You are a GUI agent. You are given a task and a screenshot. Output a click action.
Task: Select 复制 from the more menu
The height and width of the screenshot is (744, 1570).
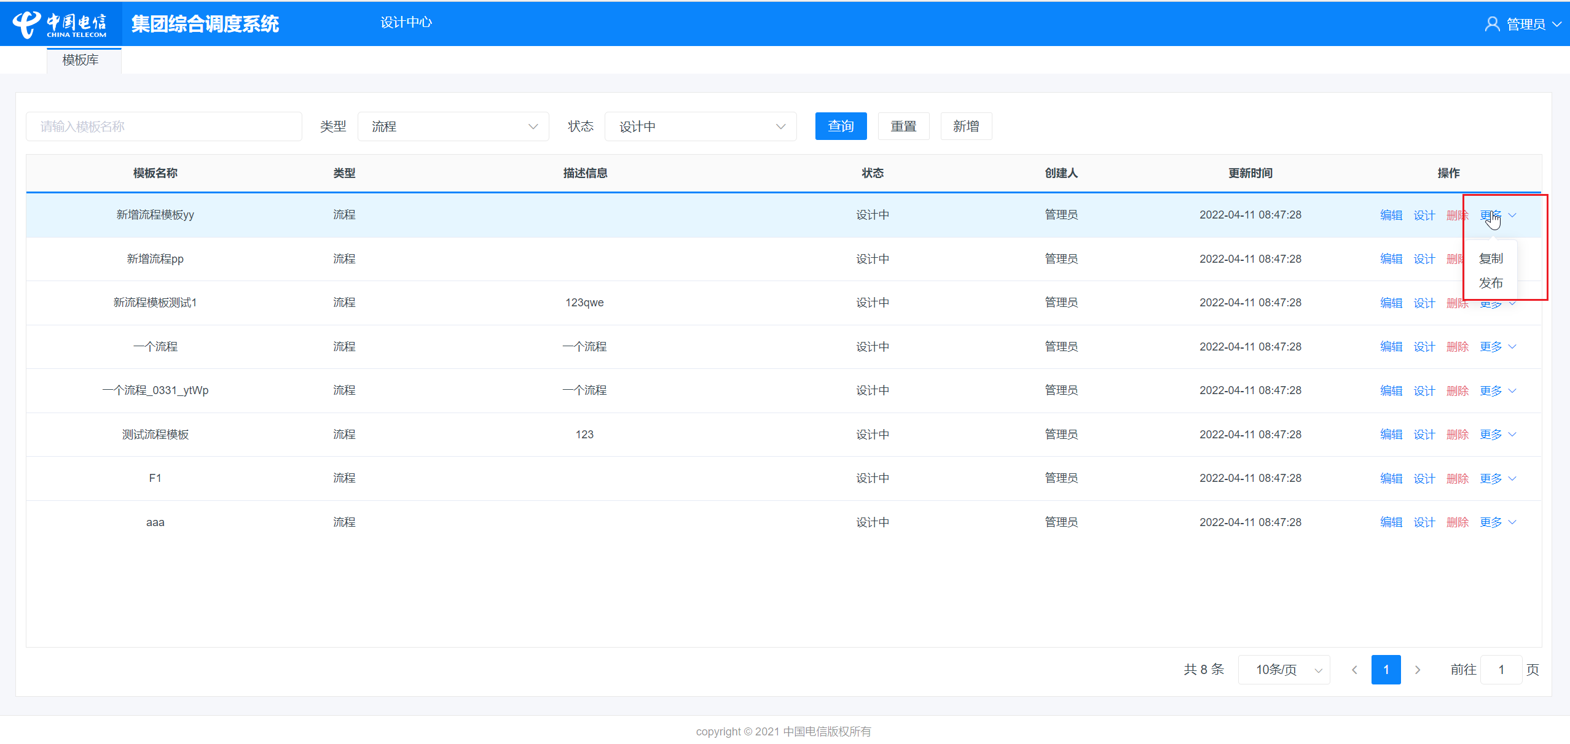(x=1491, y=258)
